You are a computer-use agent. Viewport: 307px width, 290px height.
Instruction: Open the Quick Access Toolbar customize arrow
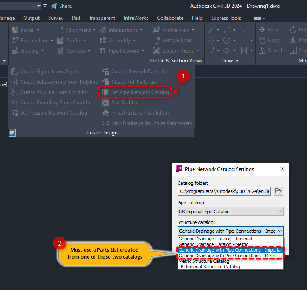(45, 6)
